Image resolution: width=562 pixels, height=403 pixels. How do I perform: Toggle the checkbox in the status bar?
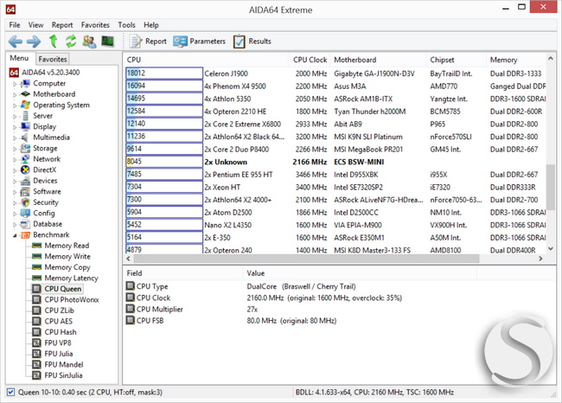click(11, 392)
